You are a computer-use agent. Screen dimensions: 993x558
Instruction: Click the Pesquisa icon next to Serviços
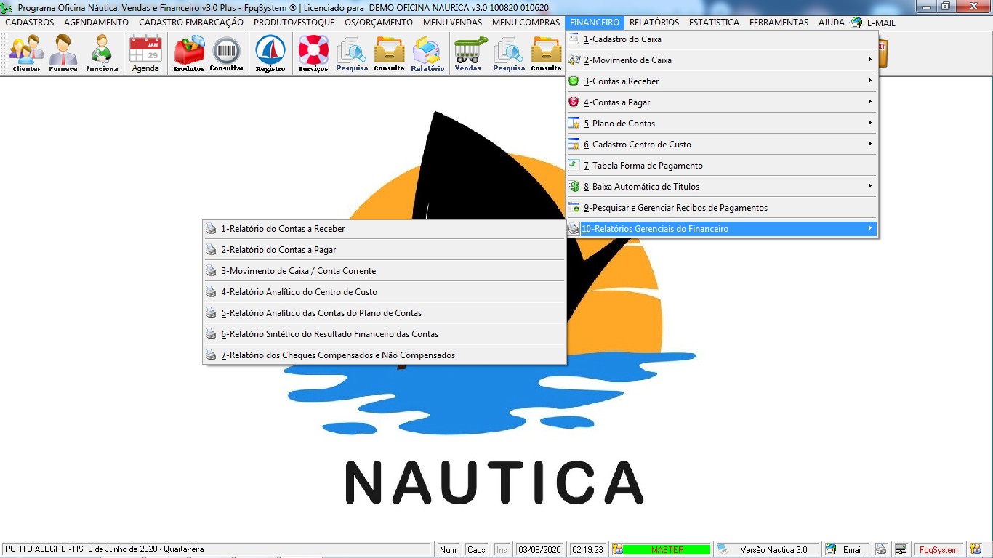click(x=352, y=54)
